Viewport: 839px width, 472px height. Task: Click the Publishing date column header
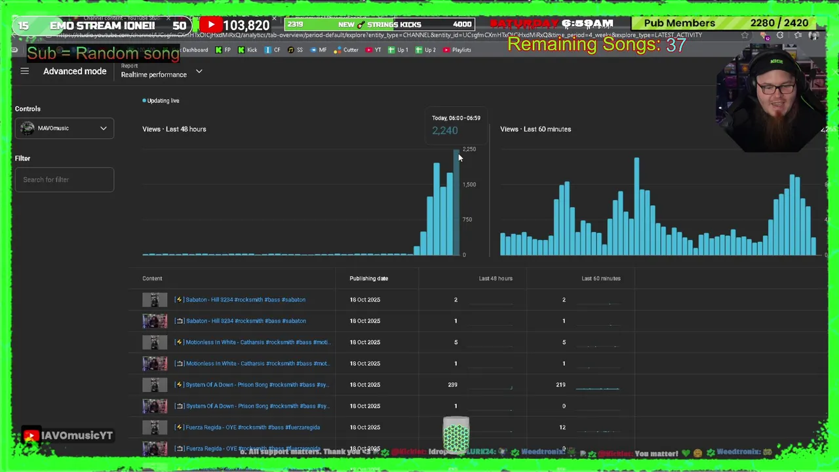click(369, 279)
